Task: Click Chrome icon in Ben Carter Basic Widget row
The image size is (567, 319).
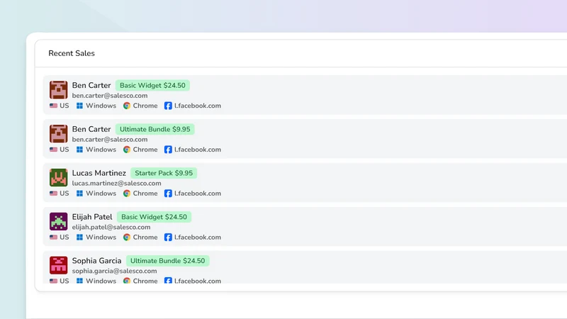Action: click(127, 106)
